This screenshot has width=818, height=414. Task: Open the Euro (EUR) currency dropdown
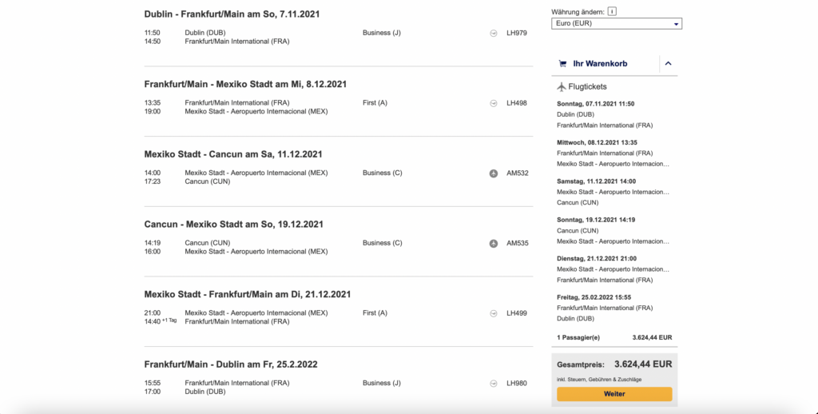[617, 24]
